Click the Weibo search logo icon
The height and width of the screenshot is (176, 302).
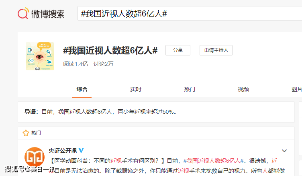coord(23,14)
